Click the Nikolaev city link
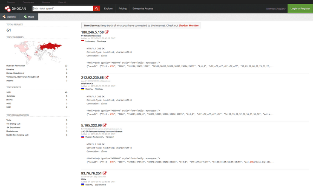 [99, 89]
